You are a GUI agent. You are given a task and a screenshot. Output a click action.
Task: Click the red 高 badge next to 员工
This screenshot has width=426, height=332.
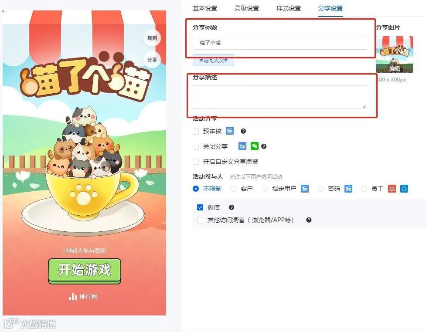392,189
